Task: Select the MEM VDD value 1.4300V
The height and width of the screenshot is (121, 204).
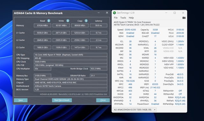Action: point(180,58)
